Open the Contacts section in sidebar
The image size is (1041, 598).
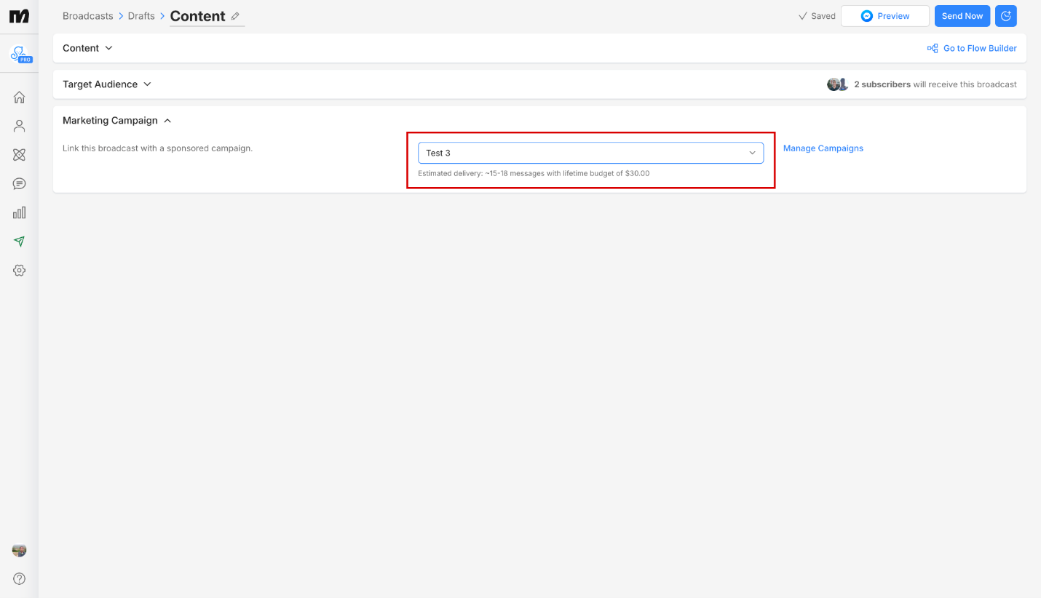(x=19, y=125)
